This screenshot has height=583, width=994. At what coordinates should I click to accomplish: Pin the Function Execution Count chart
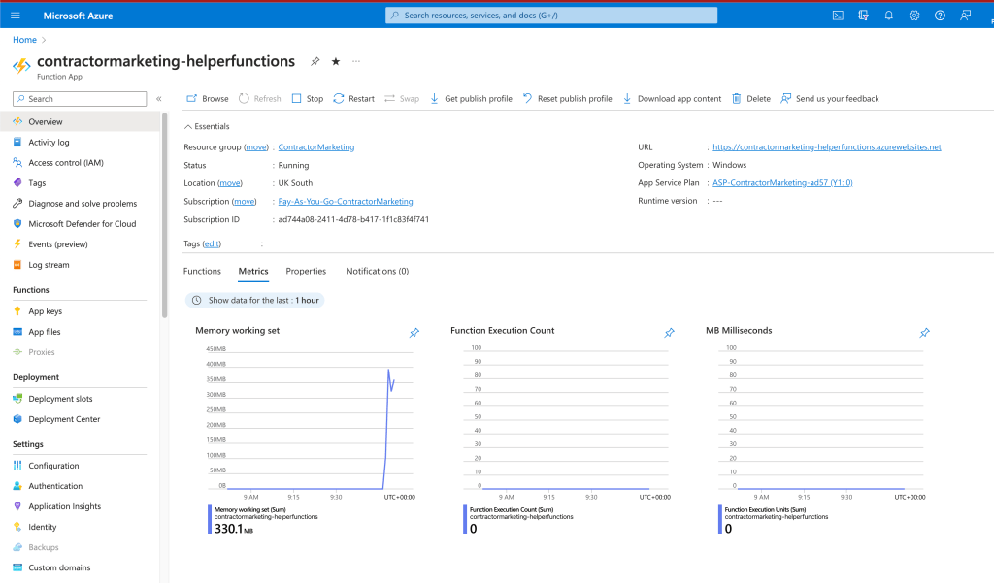coord(670,332)
